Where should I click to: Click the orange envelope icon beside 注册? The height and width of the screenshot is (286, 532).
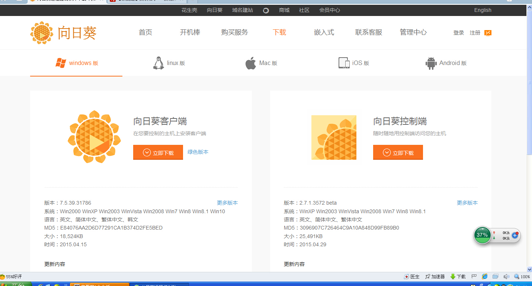pyautogui.click(x=488, y=33)
